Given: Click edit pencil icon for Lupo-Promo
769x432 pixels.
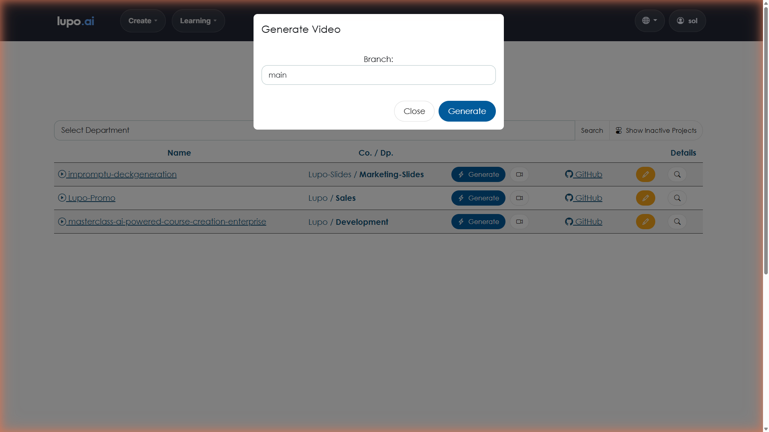Looking at the screenshot, I should pos(646,198).
